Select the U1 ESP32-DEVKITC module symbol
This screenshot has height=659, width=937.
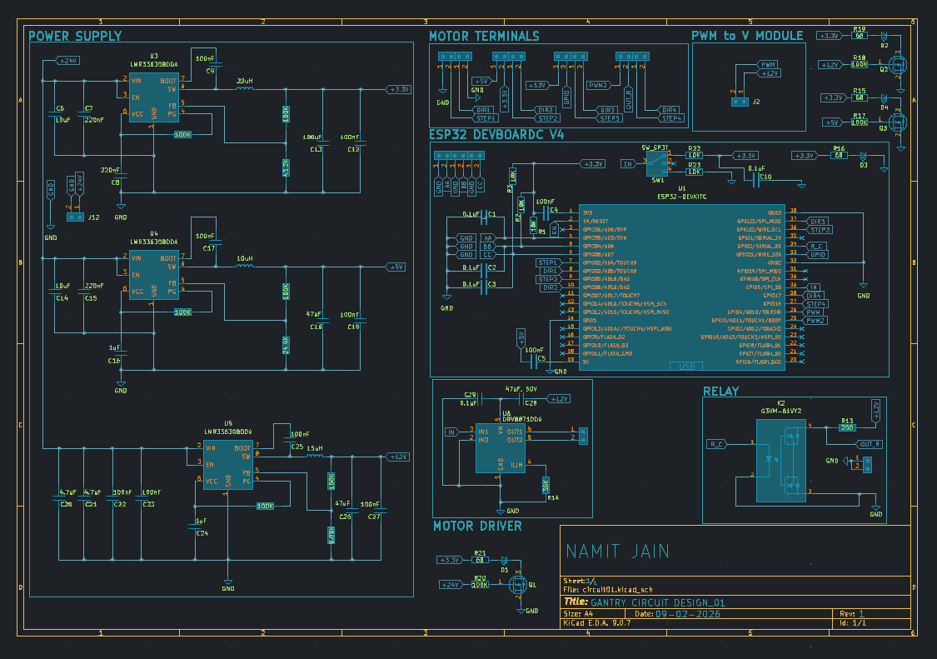682,287
